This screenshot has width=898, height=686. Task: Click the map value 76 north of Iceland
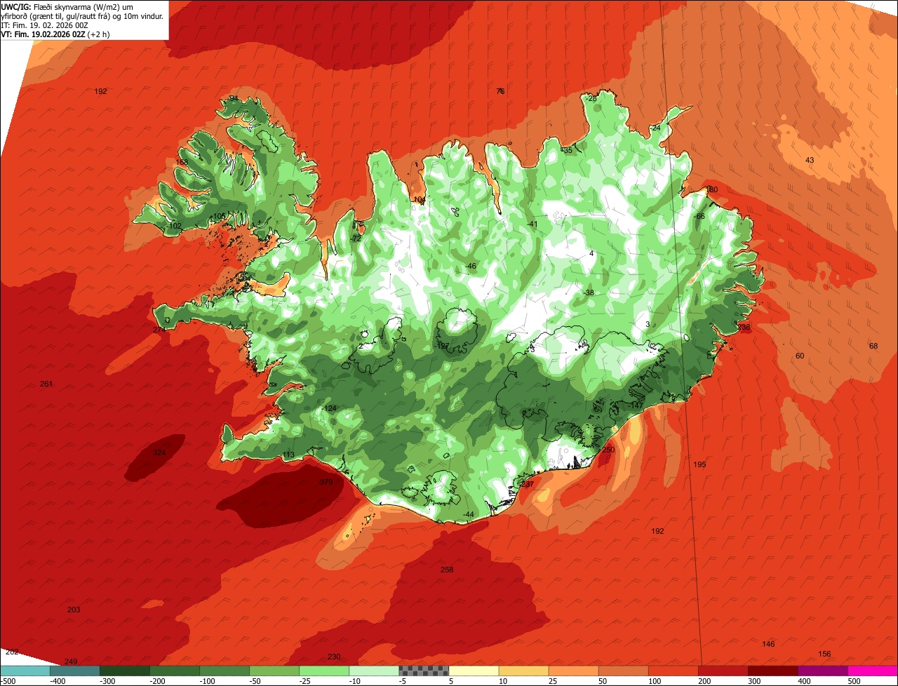click(x=500, y=92)
